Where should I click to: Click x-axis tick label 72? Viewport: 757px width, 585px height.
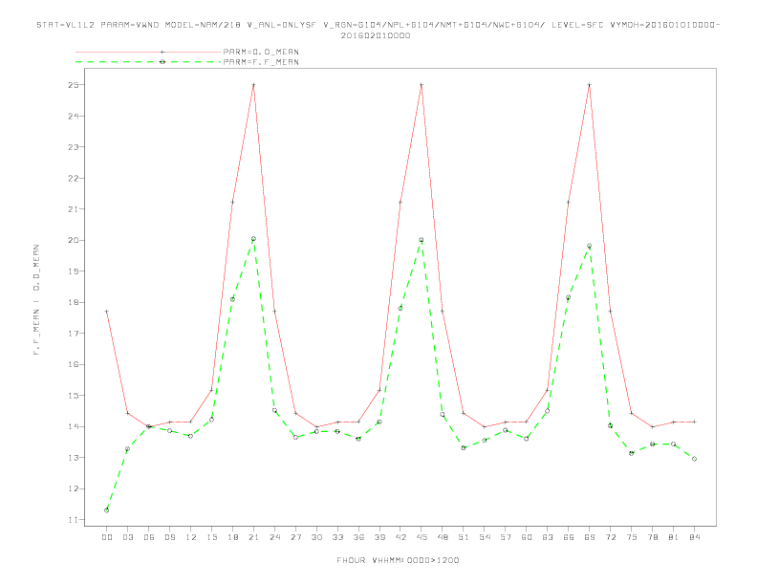tap(610, 537)
